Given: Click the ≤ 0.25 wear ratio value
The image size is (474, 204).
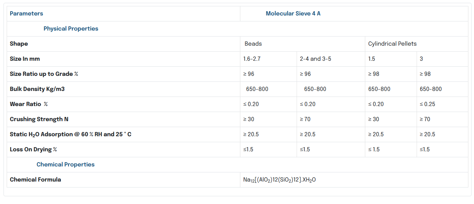Looking at the screenshot, I should click(427, 104).
